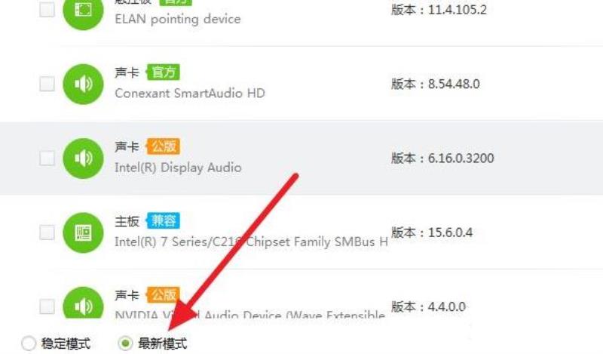Viewport: 603px width, 354px height.
Task: Click the ELAN pointing device touchpad icon
Action: coord(83,11)
